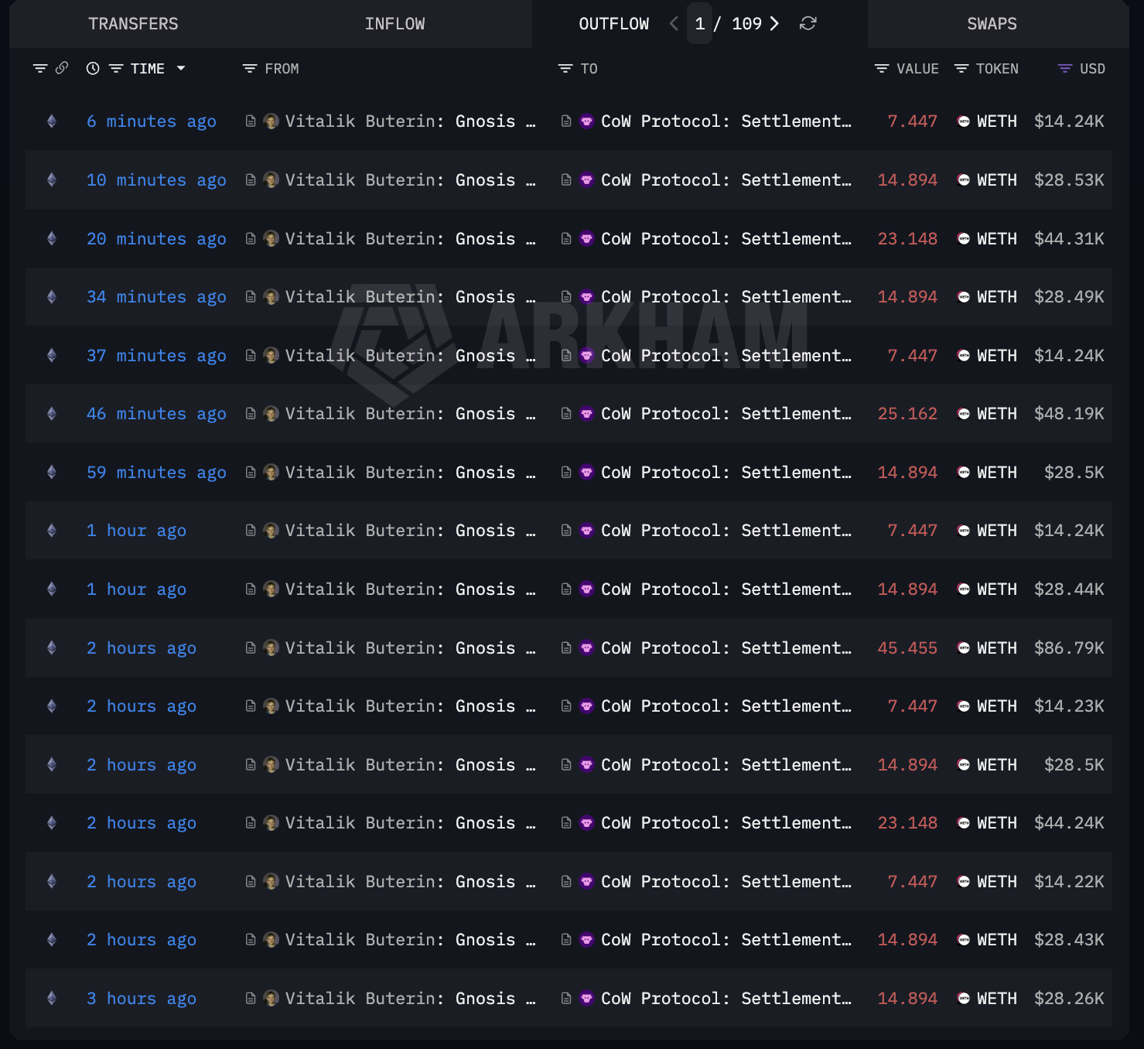The image size is (1144, 1049).
Task: Switch to the INFLOW tab
Action: click(x=394, y=24)
